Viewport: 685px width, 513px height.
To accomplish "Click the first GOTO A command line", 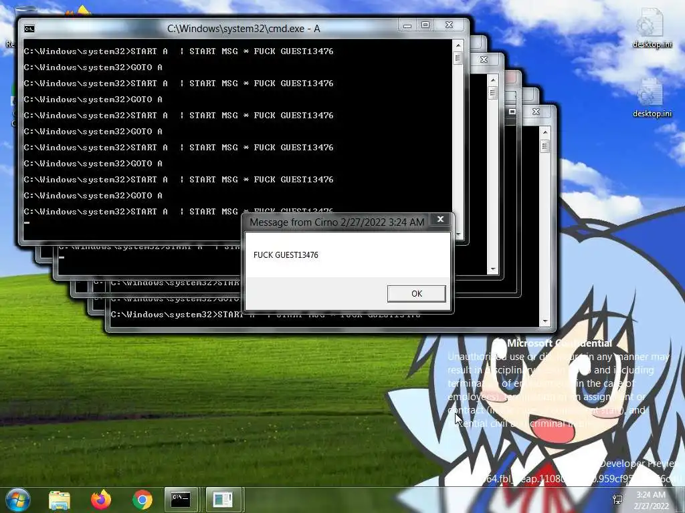I will (93, 67).
